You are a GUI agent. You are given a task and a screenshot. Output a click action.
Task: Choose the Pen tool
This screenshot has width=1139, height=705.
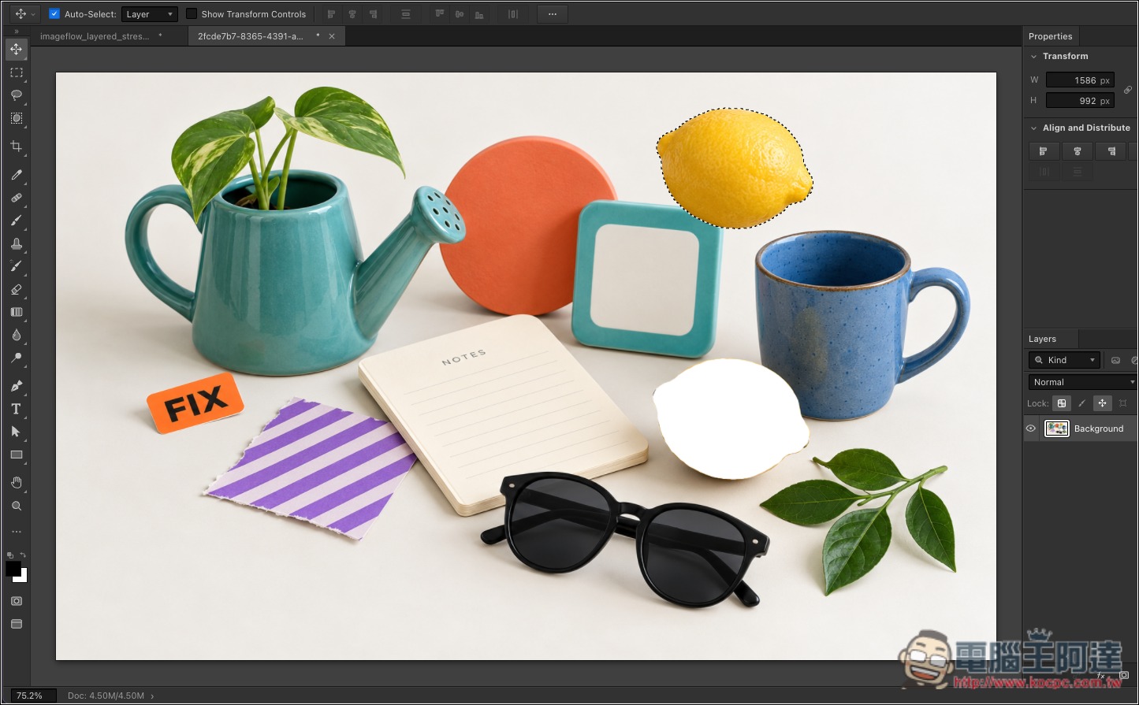coord(16,386)
